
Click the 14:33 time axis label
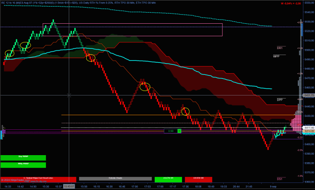coord(8,186)
